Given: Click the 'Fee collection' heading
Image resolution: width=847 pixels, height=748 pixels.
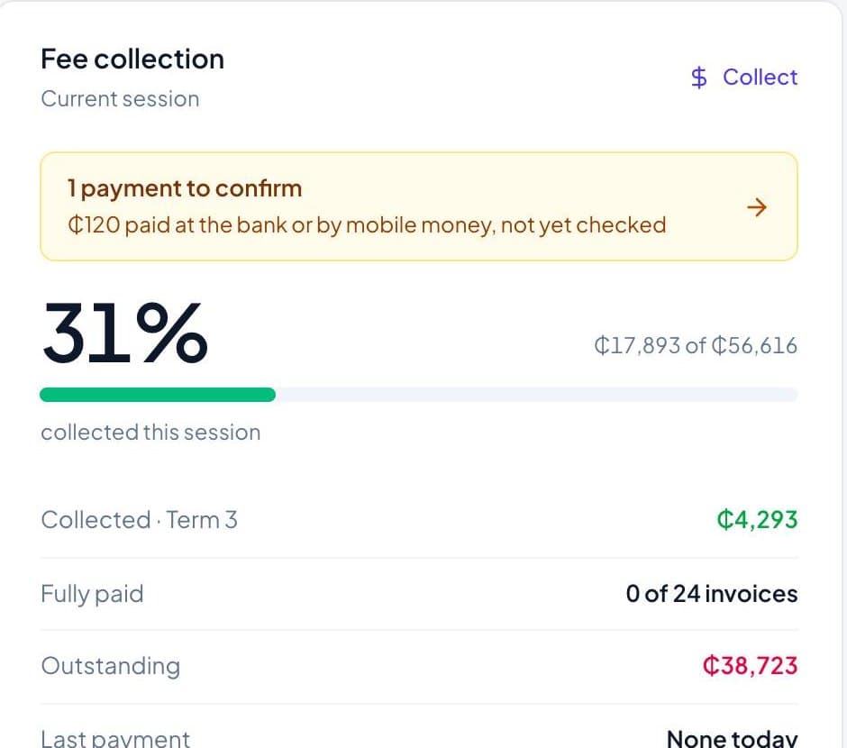Looking at the screenshot, I should pyautogui.click(x=132, y=59).
